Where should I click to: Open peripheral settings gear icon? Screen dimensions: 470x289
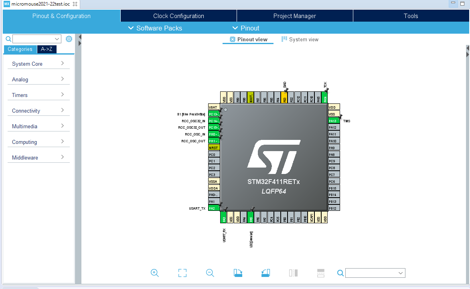tap(69, 39)
